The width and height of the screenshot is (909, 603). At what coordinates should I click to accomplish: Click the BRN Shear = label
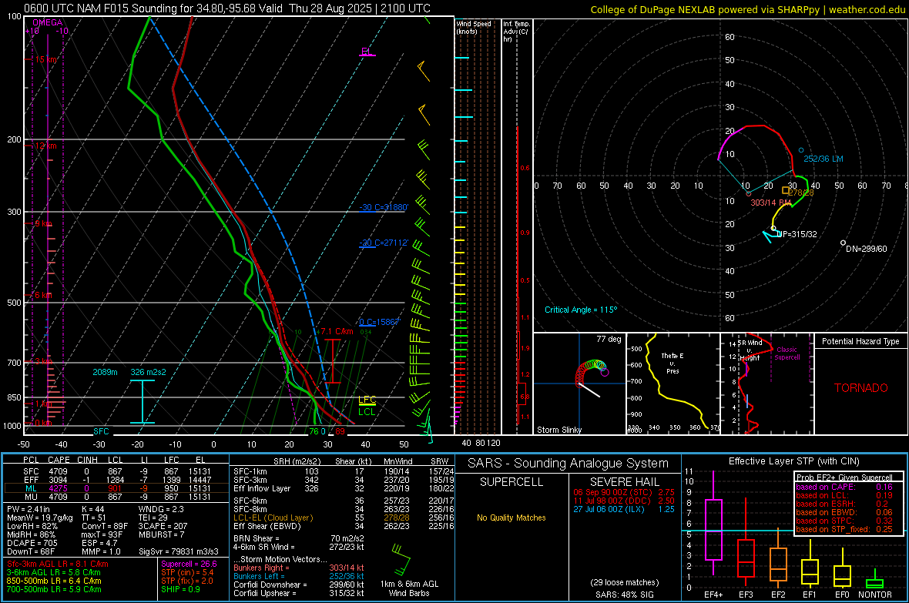[257, 538]
